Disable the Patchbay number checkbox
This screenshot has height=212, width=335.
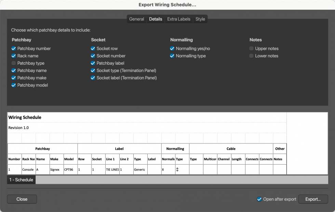13,48
